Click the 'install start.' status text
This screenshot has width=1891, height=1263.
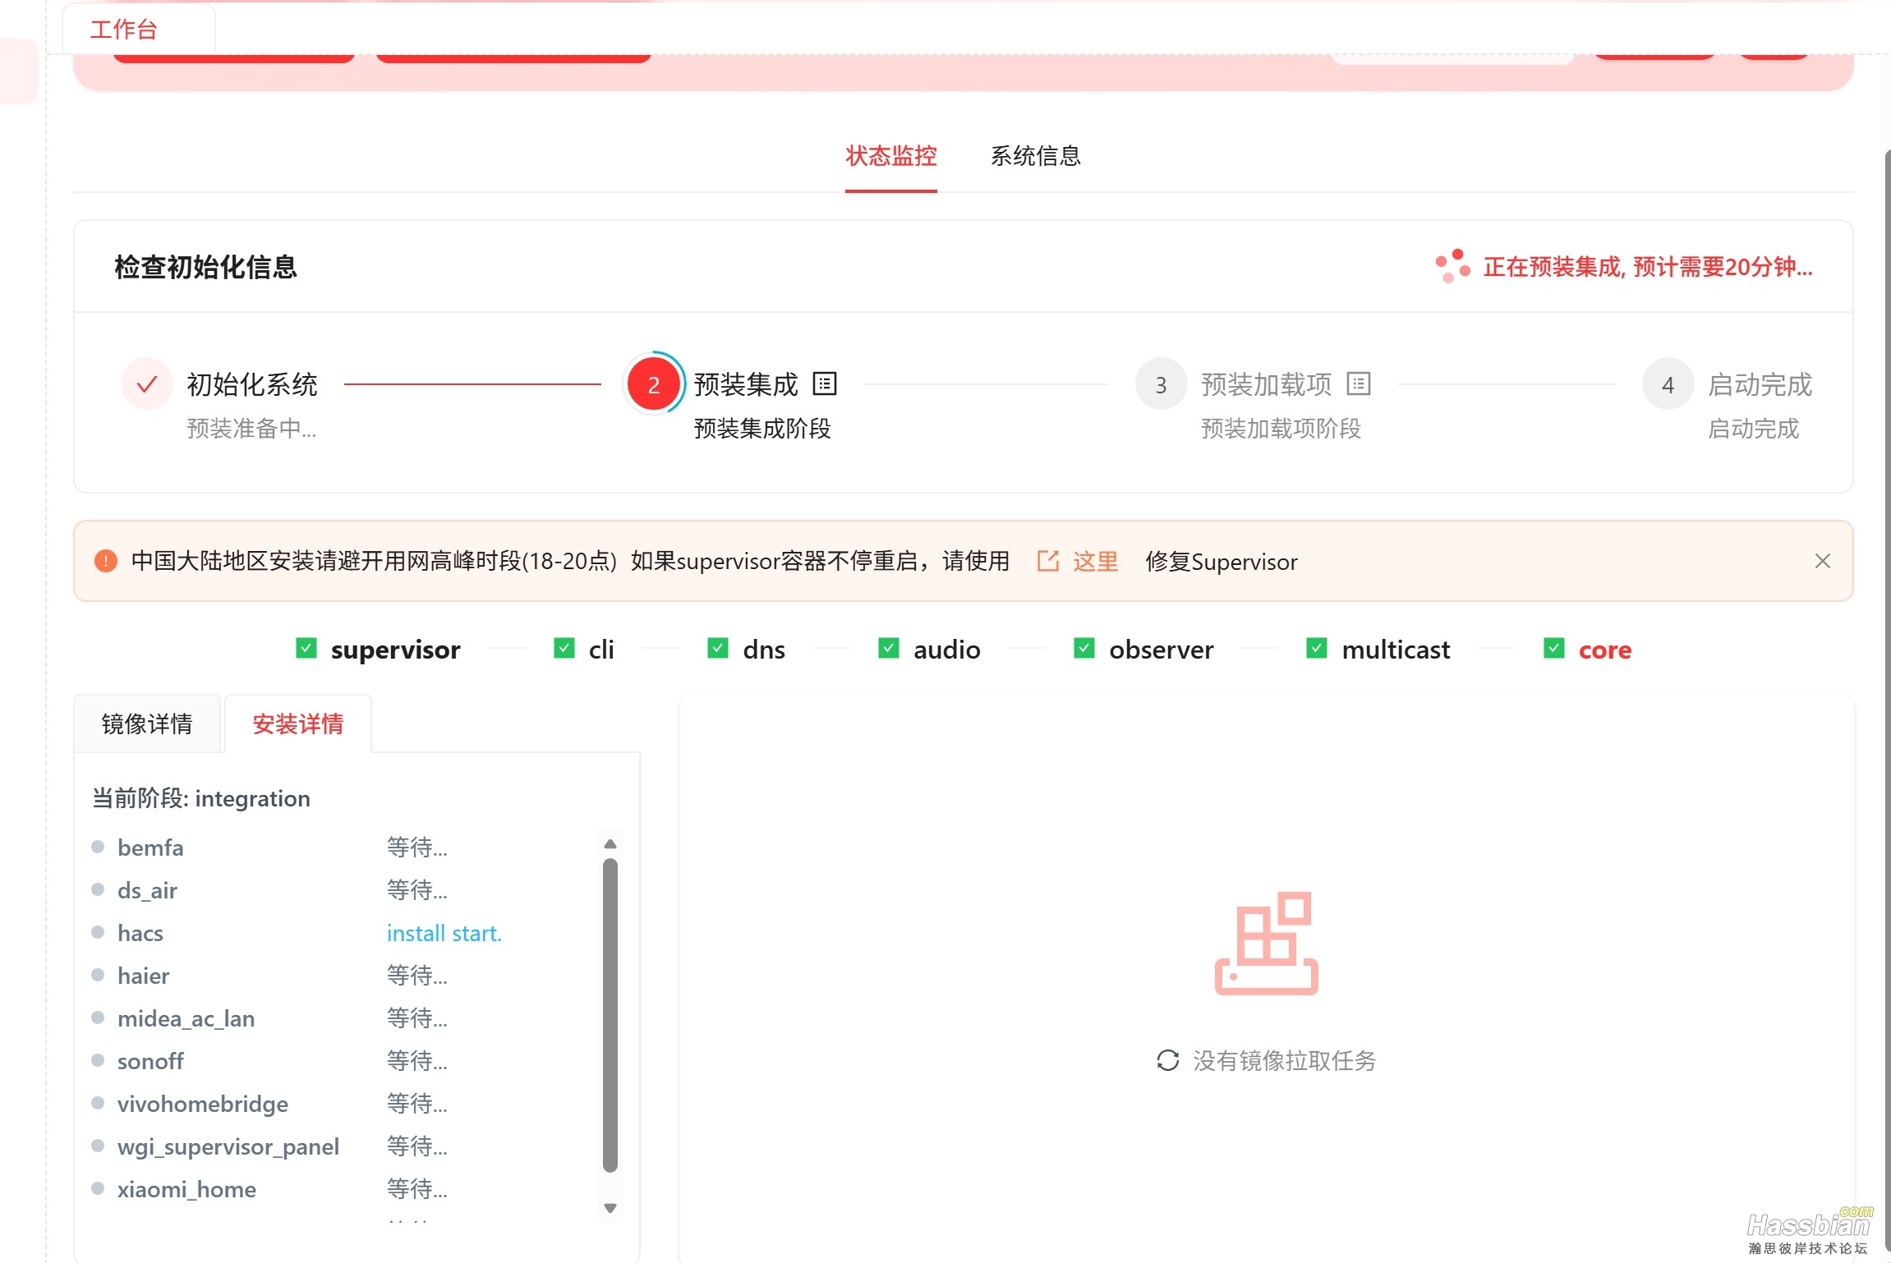tap(444, 933)
